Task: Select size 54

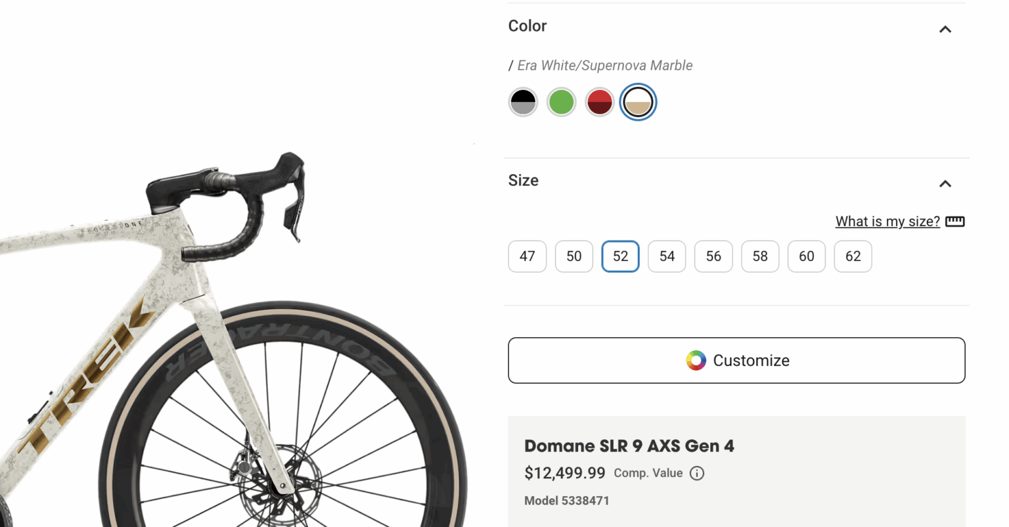Action: click(667, 256)
